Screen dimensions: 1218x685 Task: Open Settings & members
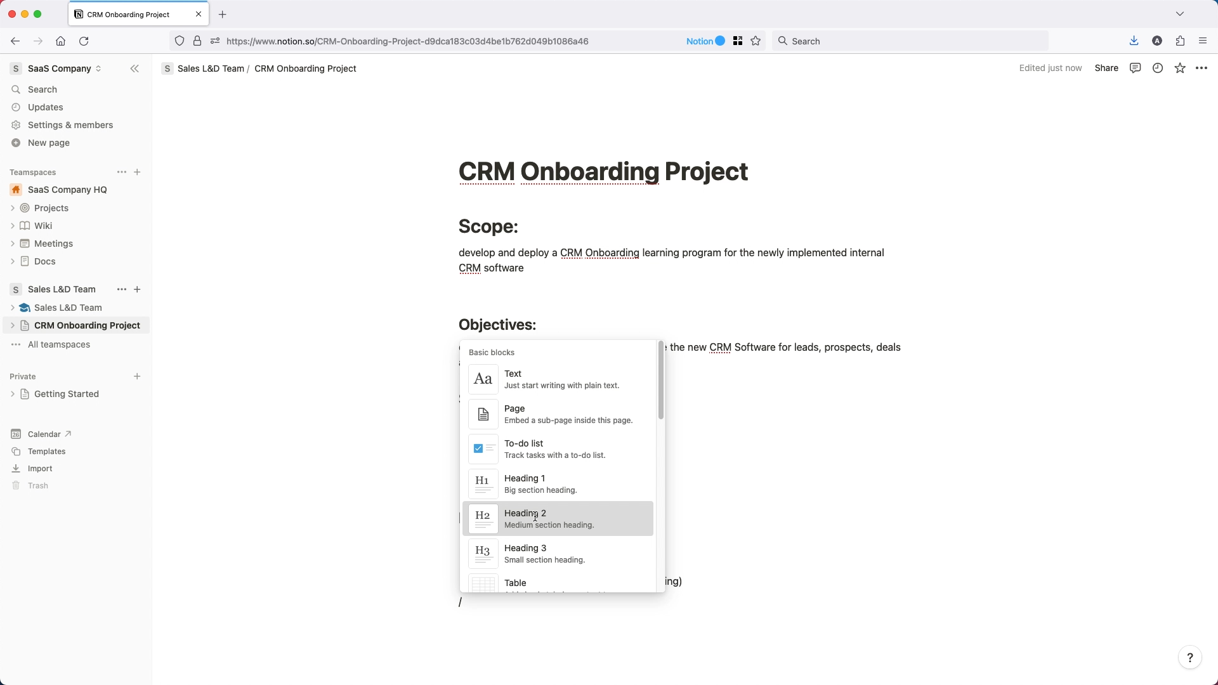click(70, 125)
